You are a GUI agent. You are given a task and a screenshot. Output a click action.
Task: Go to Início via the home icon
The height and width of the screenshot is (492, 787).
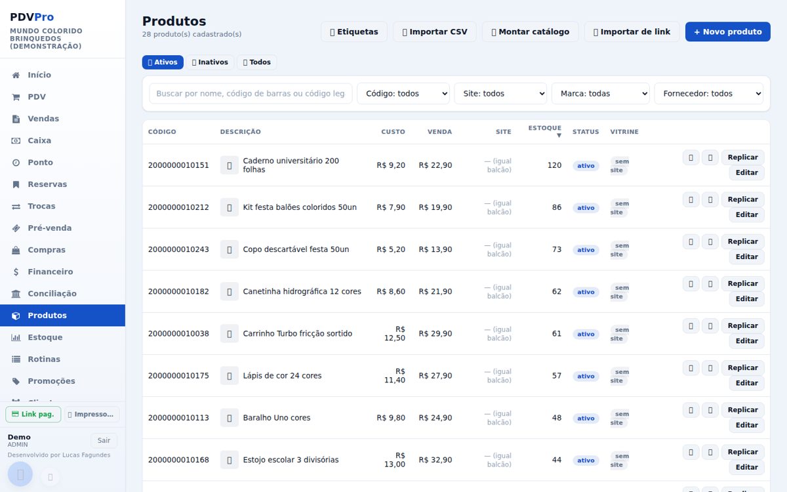pyautogui.click(x=16, y=75)
